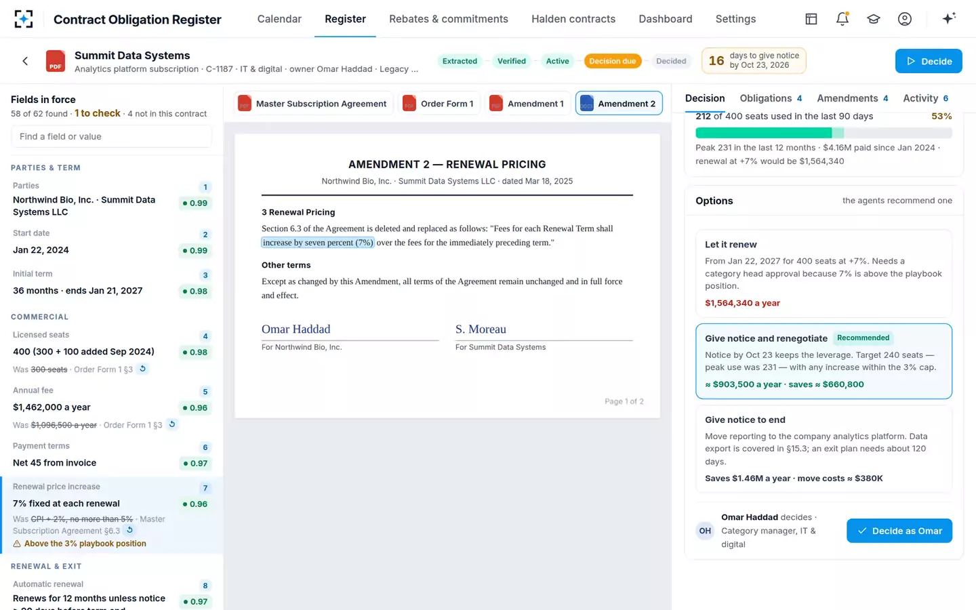Select the Let it renew option

point(824,273)
